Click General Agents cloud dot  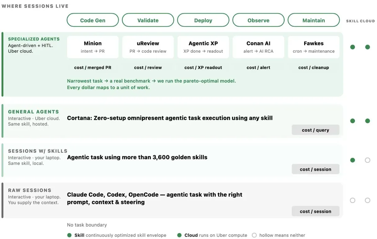coord(368,121)
